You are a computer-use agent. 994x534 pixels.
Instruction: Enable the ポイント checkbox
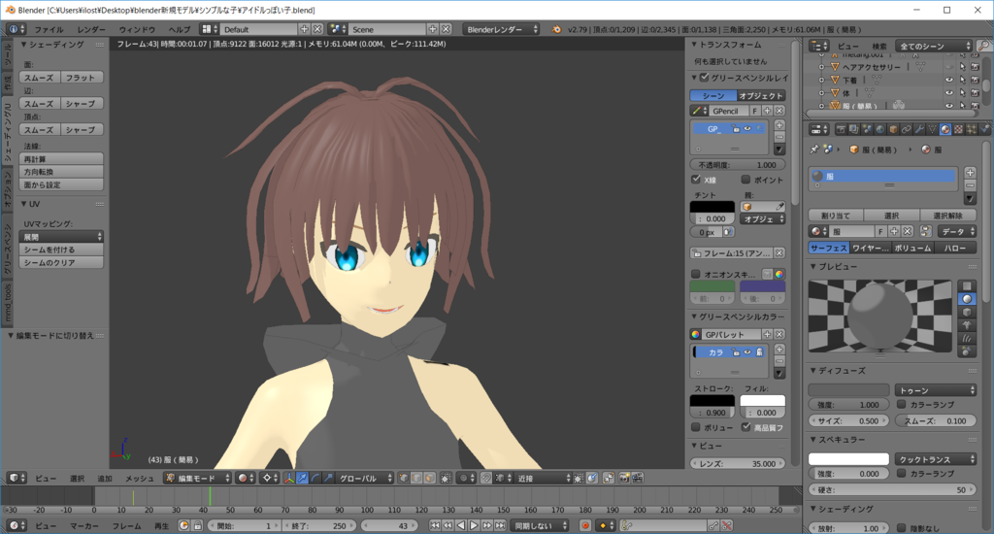pyautogui.click(x=745, y=180)
